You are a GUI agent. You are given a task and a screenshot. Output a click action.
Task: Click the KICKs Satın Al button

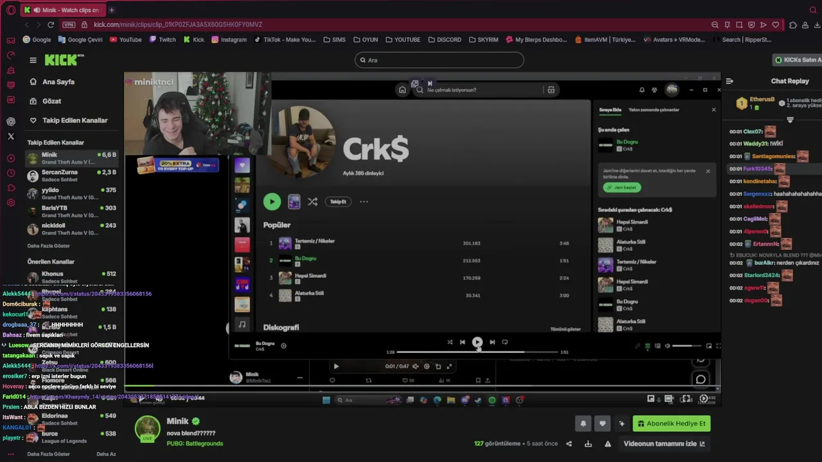coord(798,60)
